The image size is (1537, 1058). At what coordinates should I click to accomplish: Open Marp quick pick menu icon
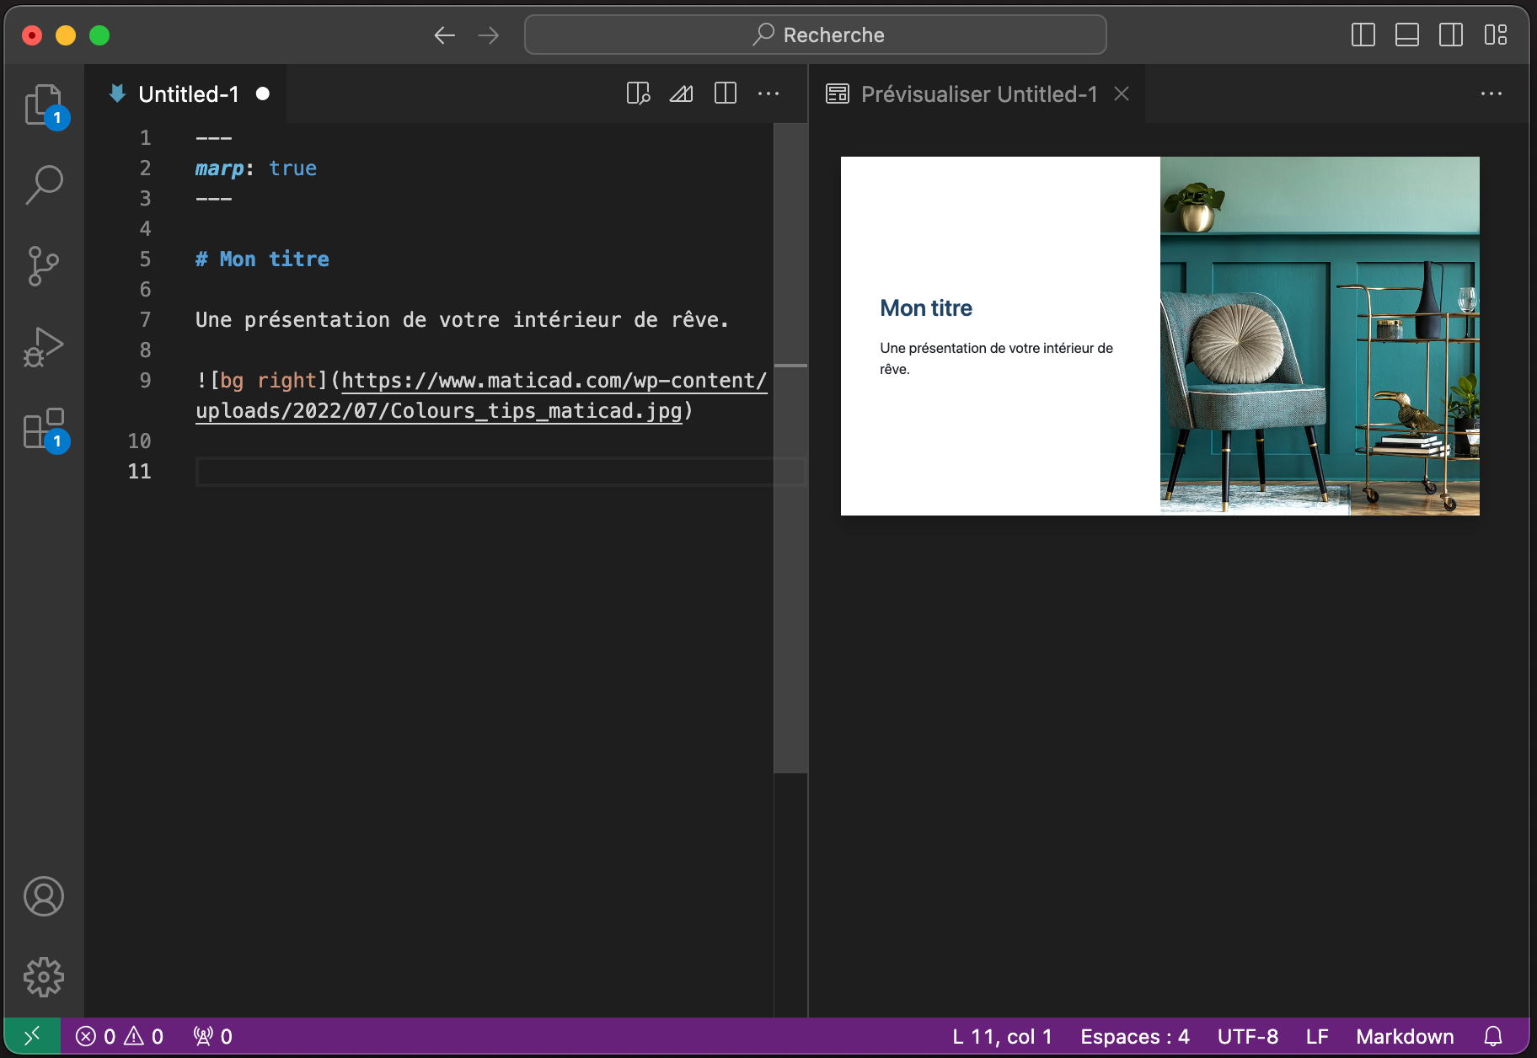pos(682,94)
